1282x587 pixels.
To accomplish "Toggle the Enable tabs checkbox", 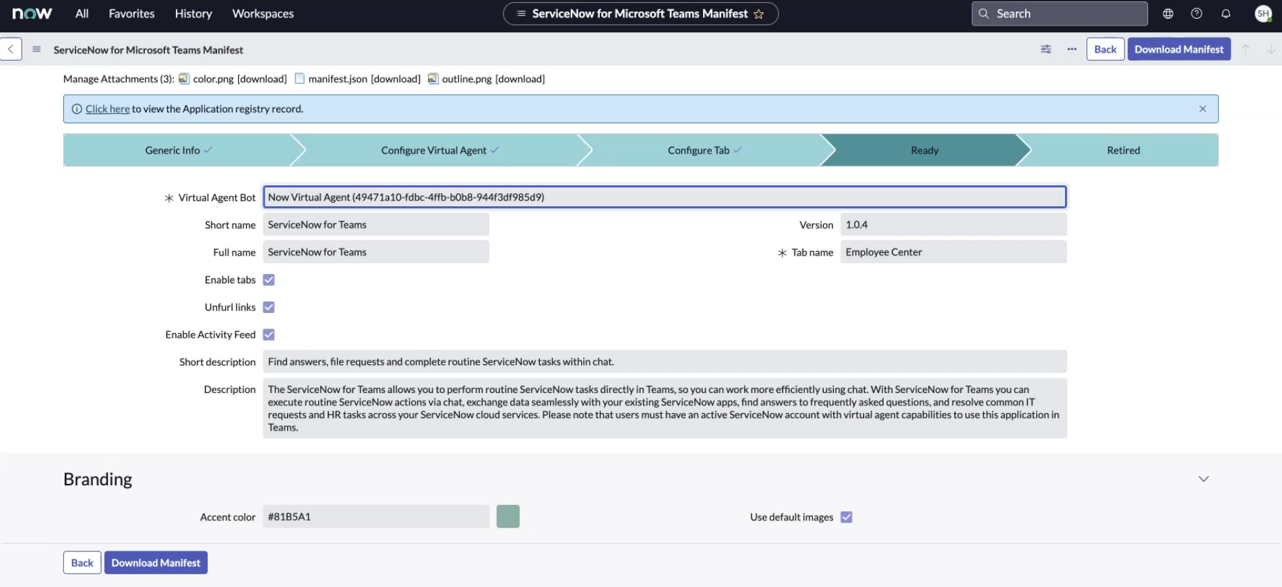I will pyautogui.click(x=269, y=280).
